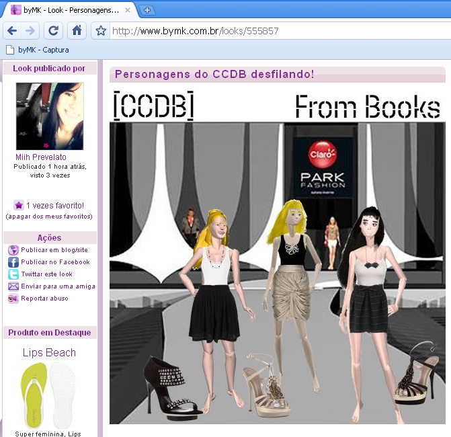Screen dimensions: 451x437
Task: Go to the browser Home icon
Action: click(77, 31)
